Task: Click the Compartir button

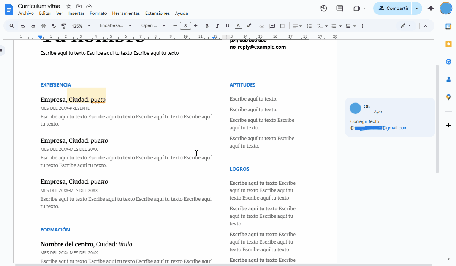Action: pyautogui.click(x=393, y=8)
